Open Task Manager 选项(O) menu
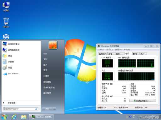Viewport: 161px width, 120px height. [x=110, y=49]
